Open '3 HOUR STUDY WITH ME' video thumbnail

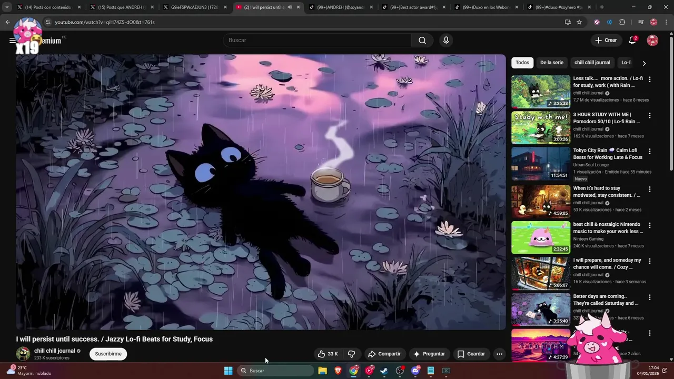point(541,127)
